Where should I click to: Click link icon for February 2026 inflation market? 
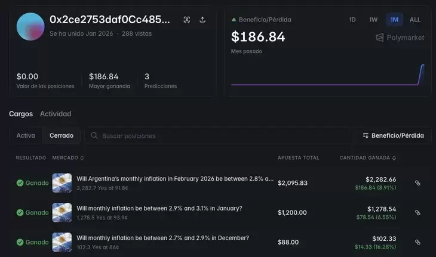point(417,183)
